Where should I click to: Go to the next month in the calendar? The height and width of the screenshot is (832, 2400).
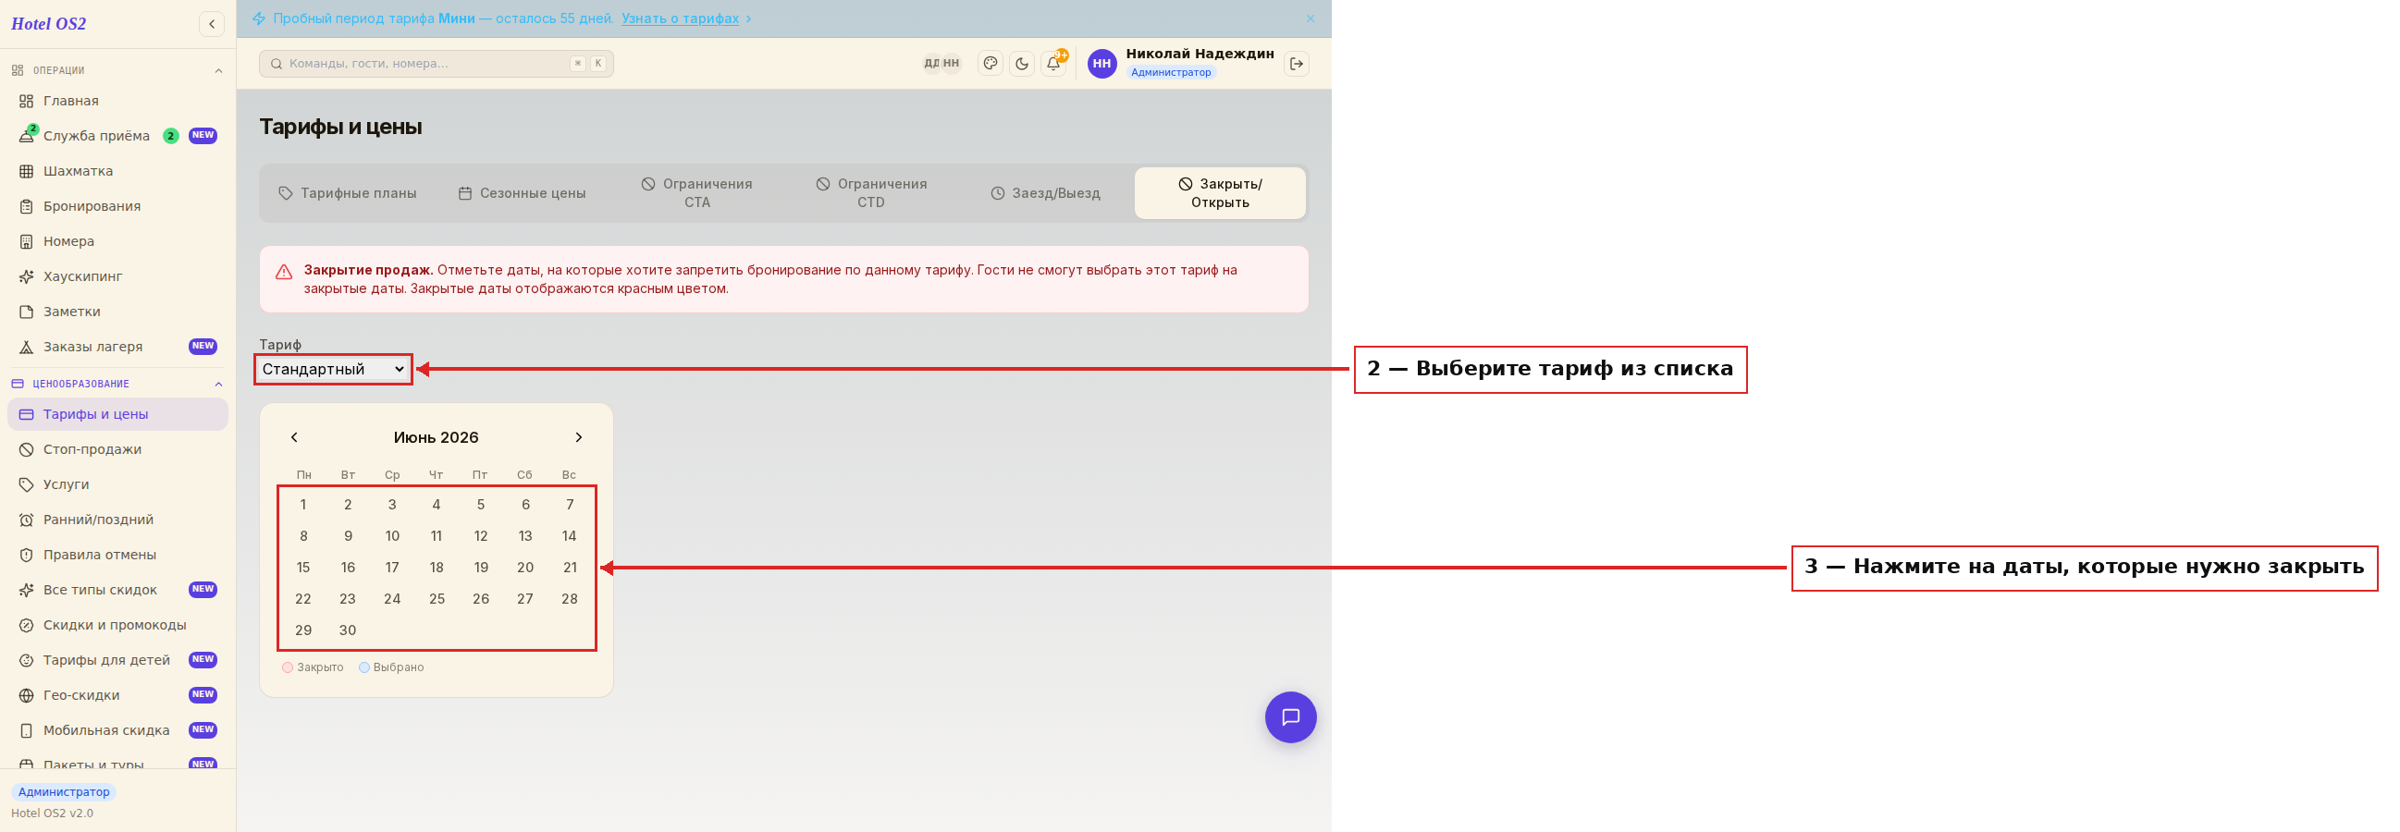pyautogui.click(x=579, y=437)
